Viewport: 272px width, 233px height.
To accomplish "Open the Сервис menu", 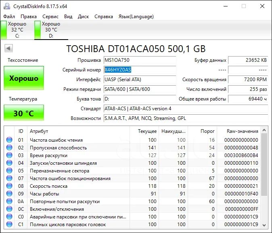I will tap(50, 17).
